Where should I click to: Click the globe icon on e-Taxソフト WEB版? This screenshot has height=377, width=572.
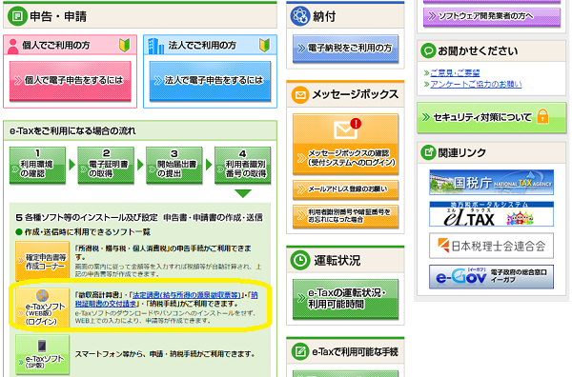pos(42,296)
